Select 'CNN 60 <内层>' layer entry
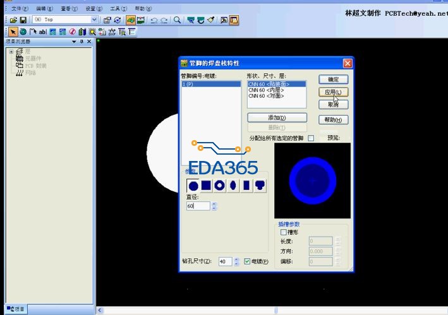This screenshot has width=448, height=315. pyautogui.click(x=277, y=90)
